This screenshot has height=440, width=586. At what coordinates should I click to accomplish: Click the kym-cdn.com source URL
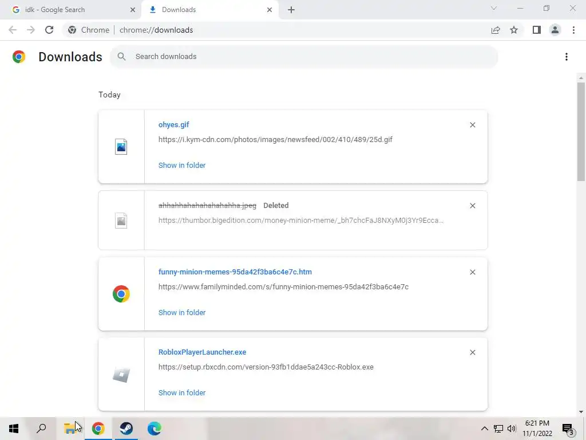[x=275, y=140]
